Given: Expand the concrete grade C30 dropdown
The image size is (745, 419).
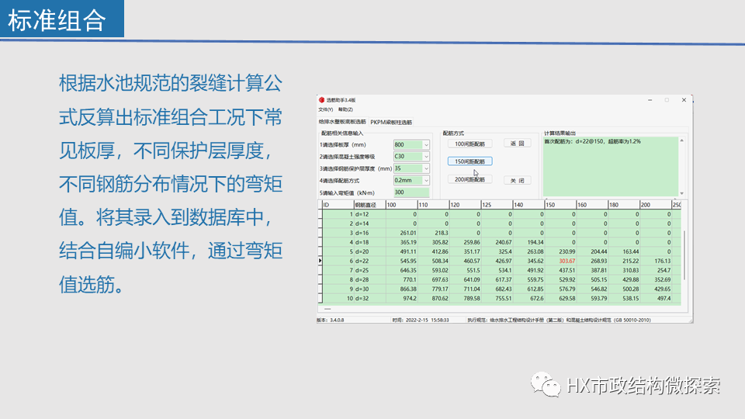Looking at the screenshot, I should (x=426, y=156).
